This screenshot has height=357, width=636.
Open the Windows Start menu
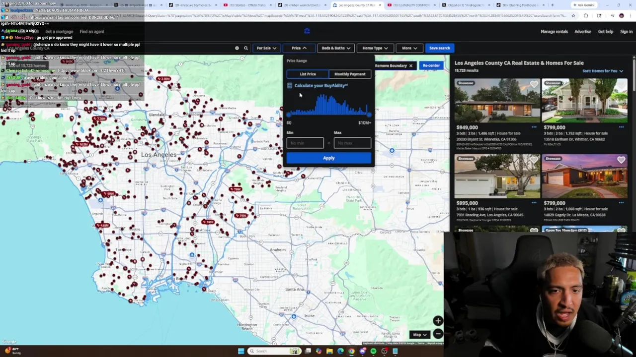point(240,351)
